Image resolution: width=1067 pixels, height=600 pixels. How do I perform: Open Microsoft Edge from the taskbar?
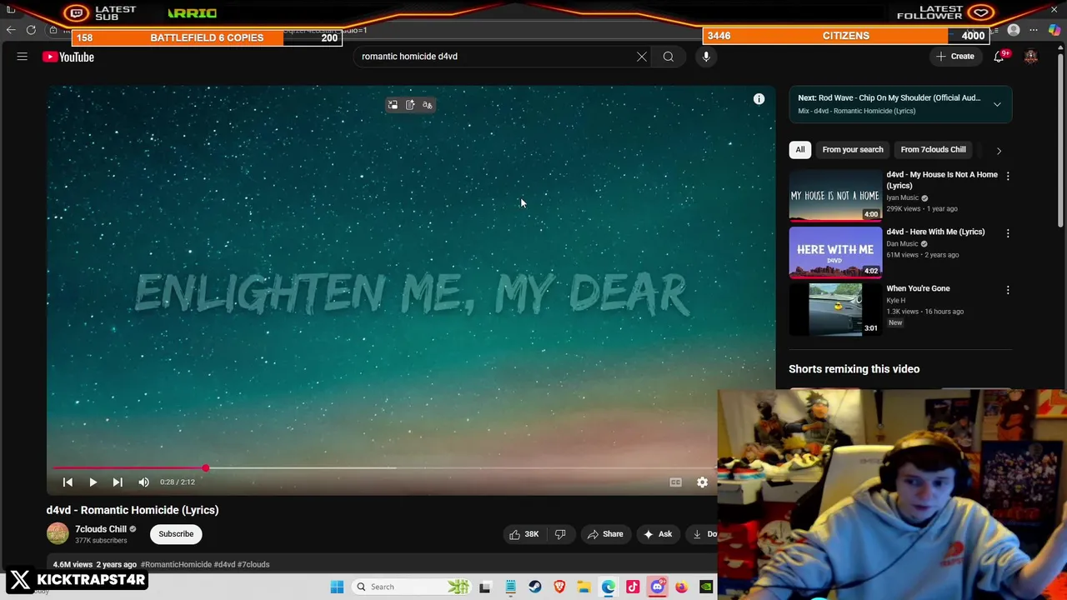(x=609, y=587)
